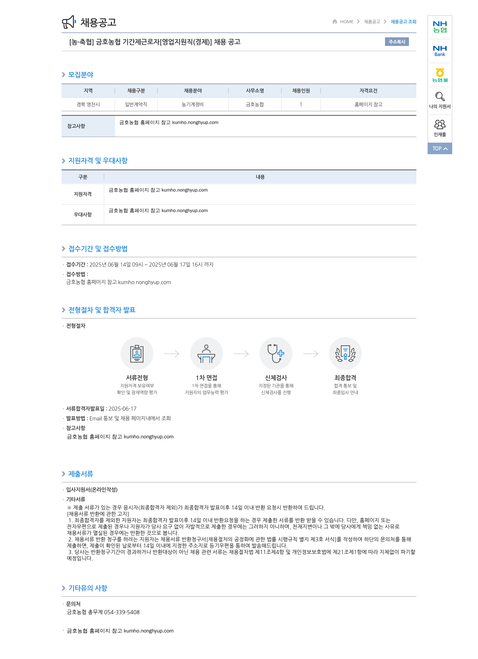This screenshot has height=659, width=478.
Task: Open the HOME breadcrumb link
Action: point(347,22)
